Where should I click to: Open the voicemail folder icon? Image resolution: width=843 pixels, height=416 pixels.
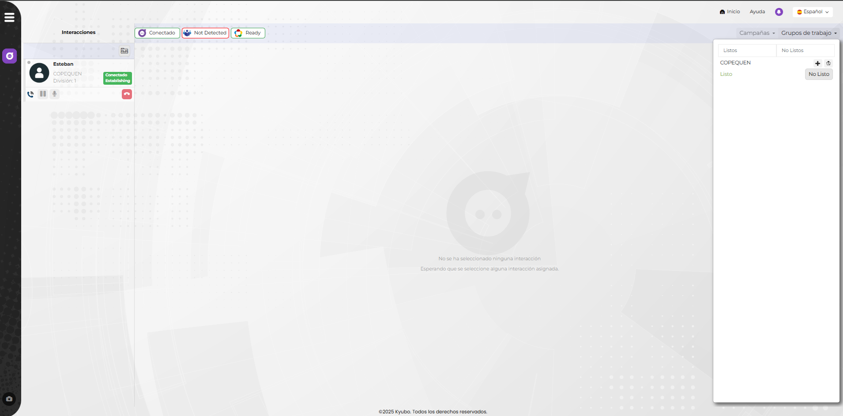[x=124, y=51]
